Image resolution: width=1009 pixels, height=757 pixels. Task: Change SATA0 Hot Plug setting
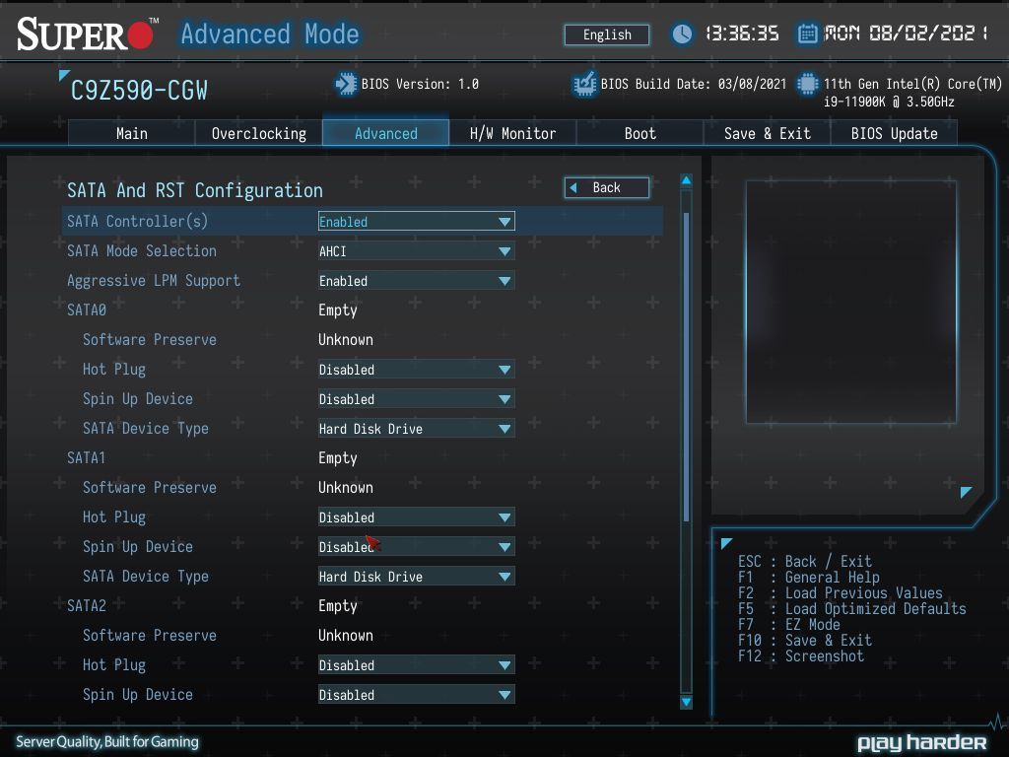[417, 370]
